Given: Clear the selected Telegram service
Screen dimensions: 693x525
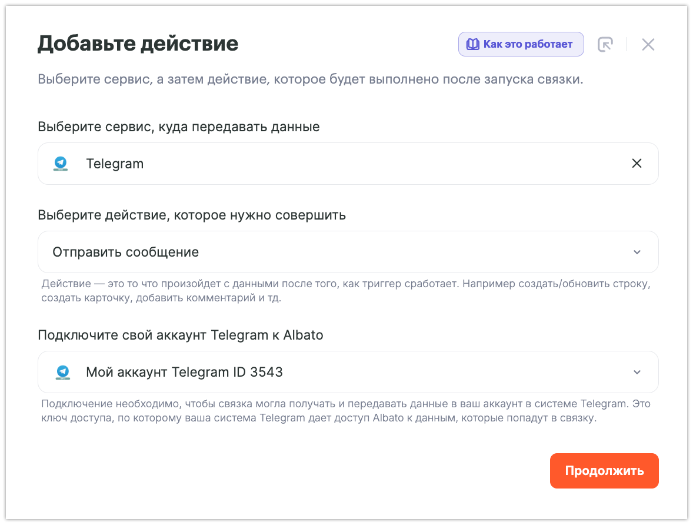Looking at the screenshot, I should point(637,164).
